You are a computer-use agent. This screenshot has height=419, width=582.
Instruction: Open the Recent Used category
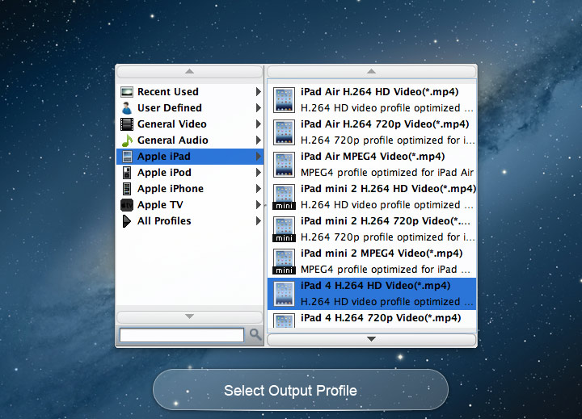tap(190, 92)
